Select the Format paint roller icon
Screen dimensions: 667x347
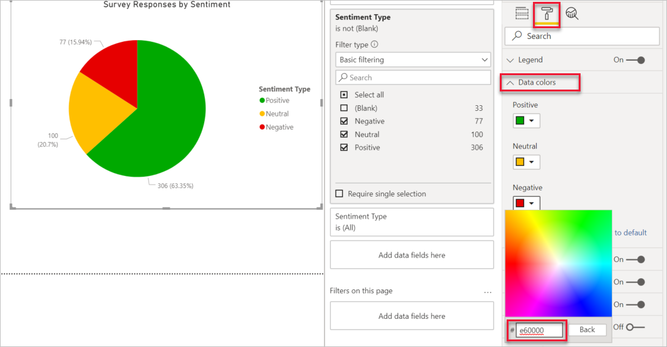click(547, 14)
